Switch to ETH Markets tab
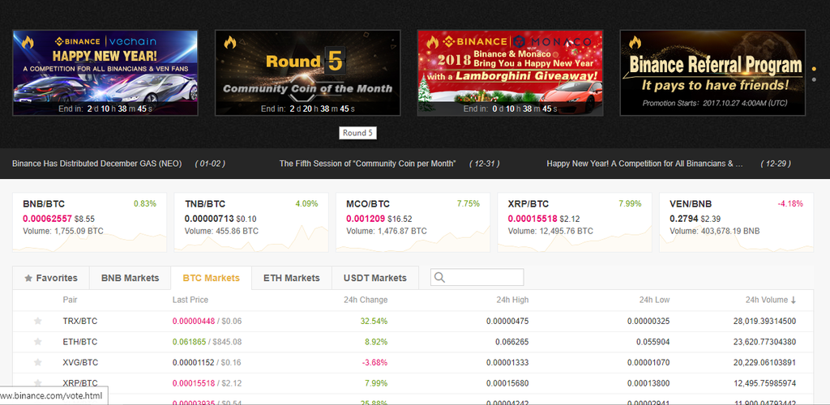Image resolution: width=830 pixels, height=405 pixels. [x=292, y=278]
